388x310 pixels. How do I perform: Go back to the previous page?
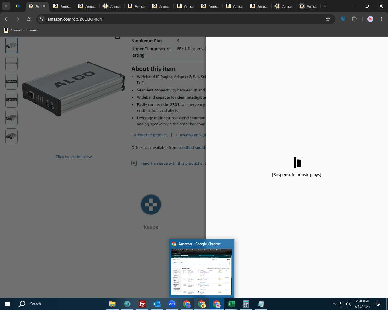7,19
